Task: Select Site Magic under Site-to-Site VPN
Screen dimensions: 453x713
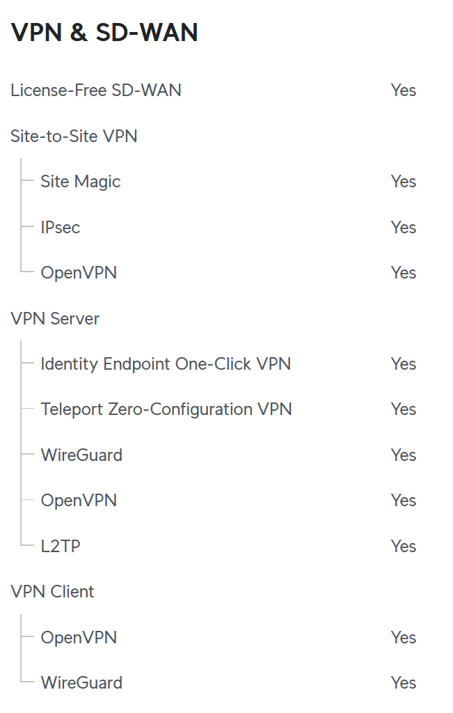Action: (x=81, y=182)
